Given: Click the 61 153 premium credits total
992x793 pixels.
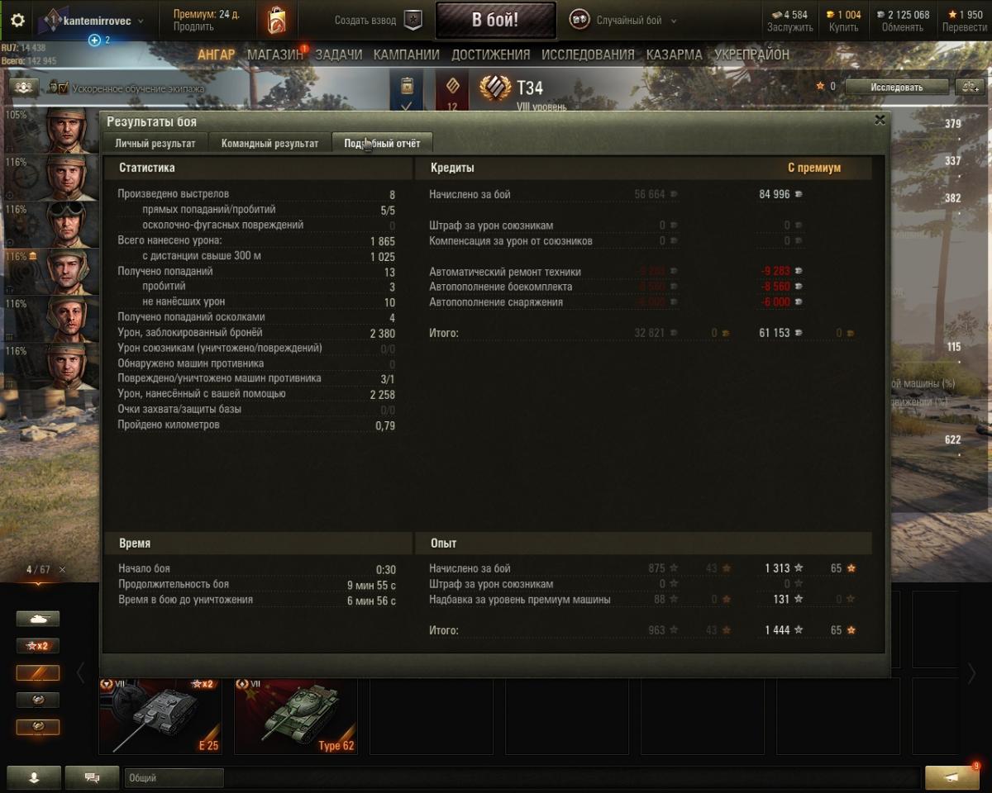Looking at the screenshot, I should click(774, 333).
